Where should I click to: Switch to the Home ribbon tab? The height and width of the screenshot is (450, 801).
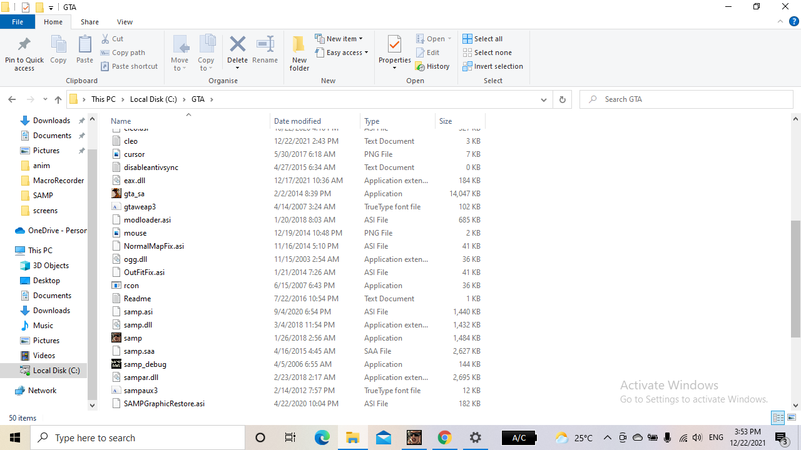tap(53, 22)
